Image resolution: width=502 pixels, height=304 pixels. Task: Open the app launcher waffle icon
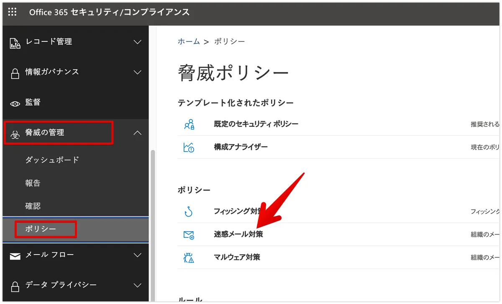tap(12, 12)
